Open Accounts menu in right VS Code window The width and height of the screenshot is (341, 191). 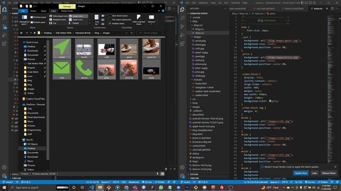182,167
